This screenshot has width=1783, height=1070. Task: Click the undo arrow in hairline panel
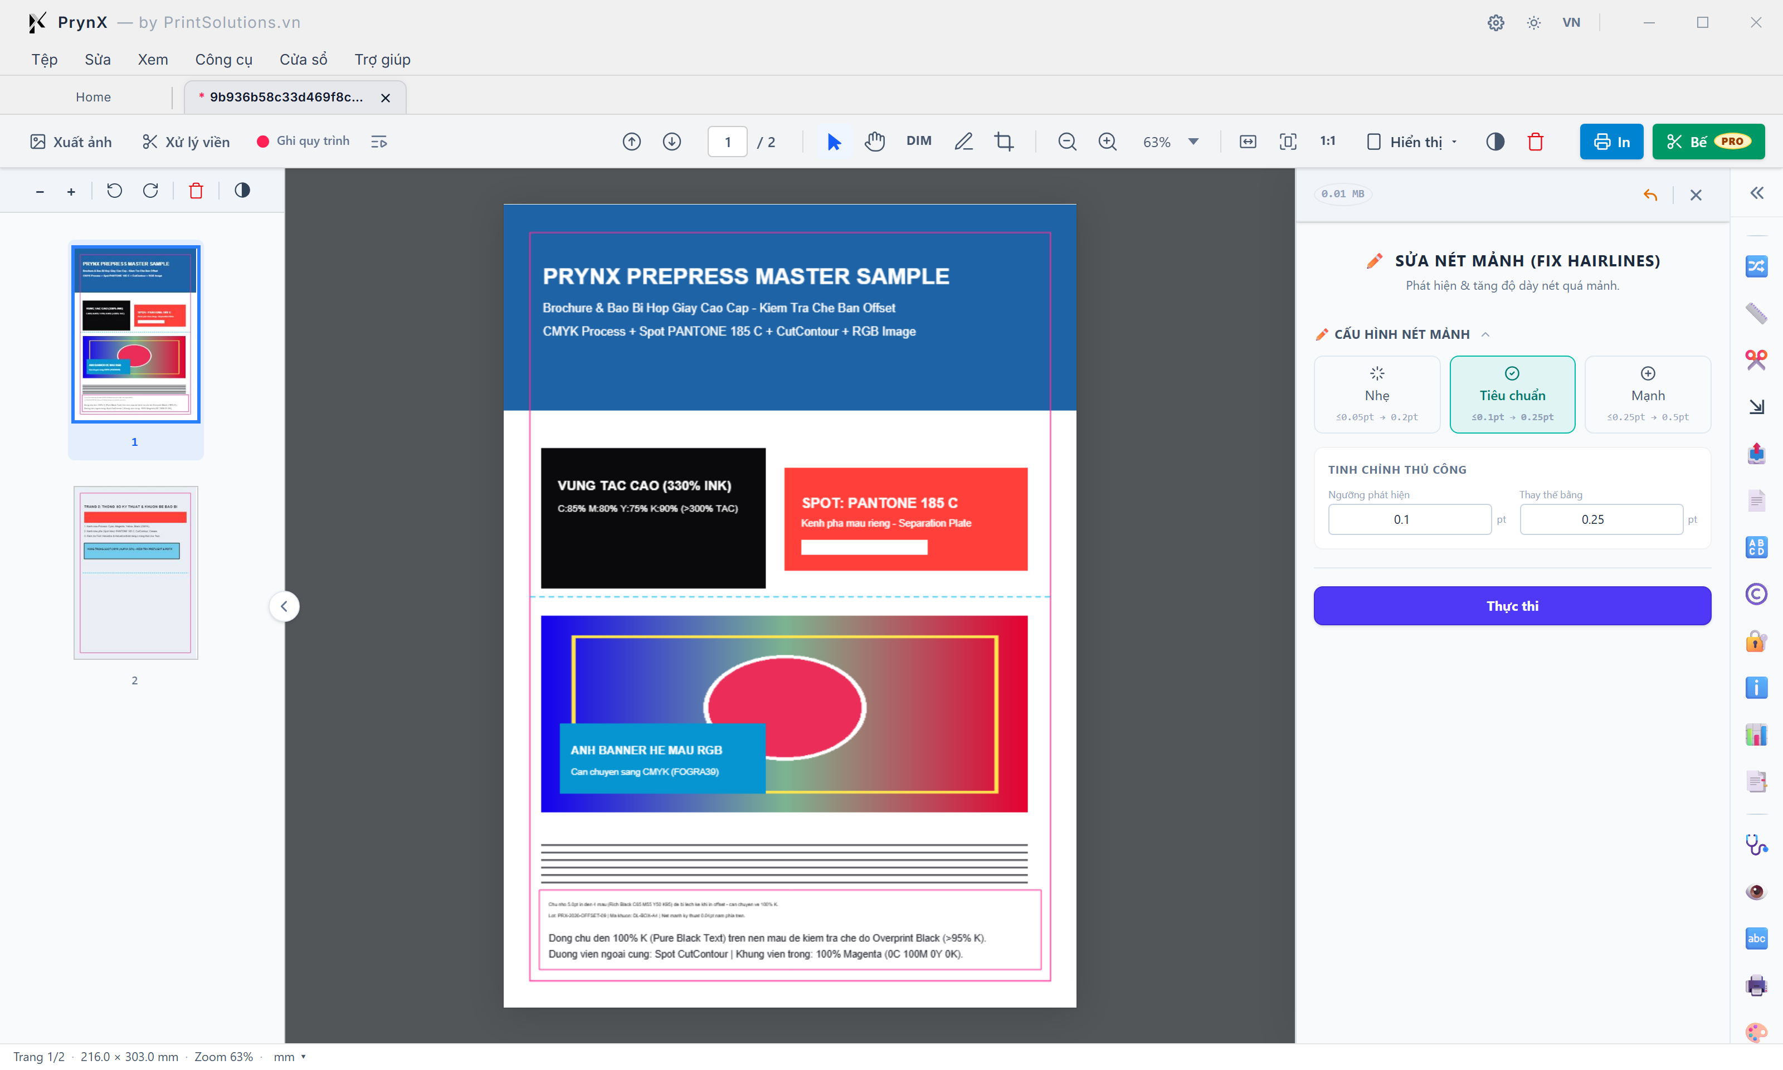tap(1650, 194)
